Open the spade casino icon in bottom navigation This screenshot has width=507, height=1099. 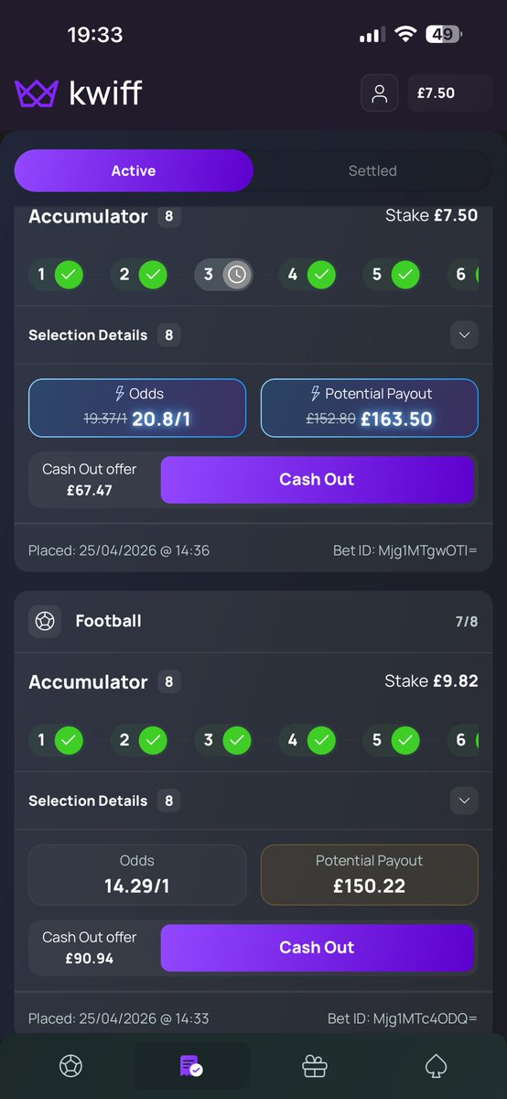(436, 1066)
